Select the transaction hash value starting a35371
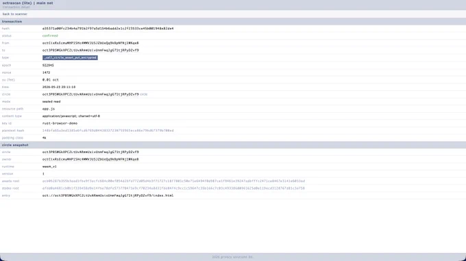 (x=108, y=29)
